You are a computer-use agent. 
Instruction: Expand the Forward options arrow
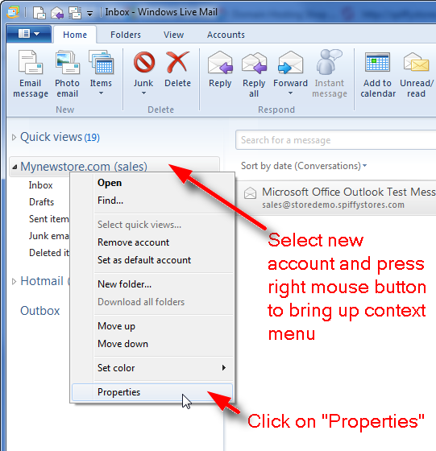tap(290, 93)
